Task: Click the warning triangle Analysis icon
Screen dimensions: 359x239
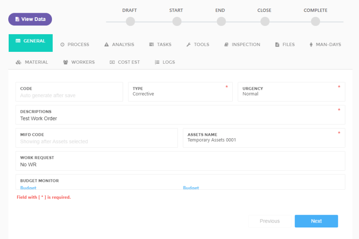Action: (106, 44)
